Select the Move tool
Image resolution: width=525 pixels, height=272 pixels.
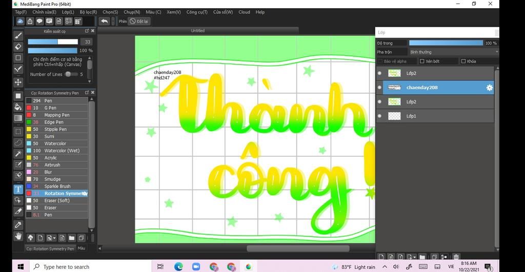(18, 82)
